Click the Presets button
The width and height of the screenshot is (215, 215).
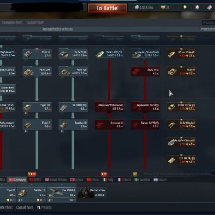[44, 207]
